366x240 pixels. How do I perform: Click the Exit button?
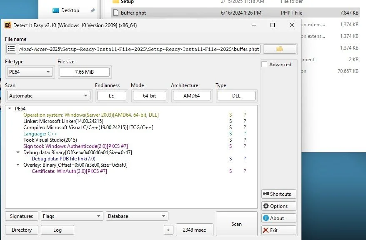(x=279, y=230)
